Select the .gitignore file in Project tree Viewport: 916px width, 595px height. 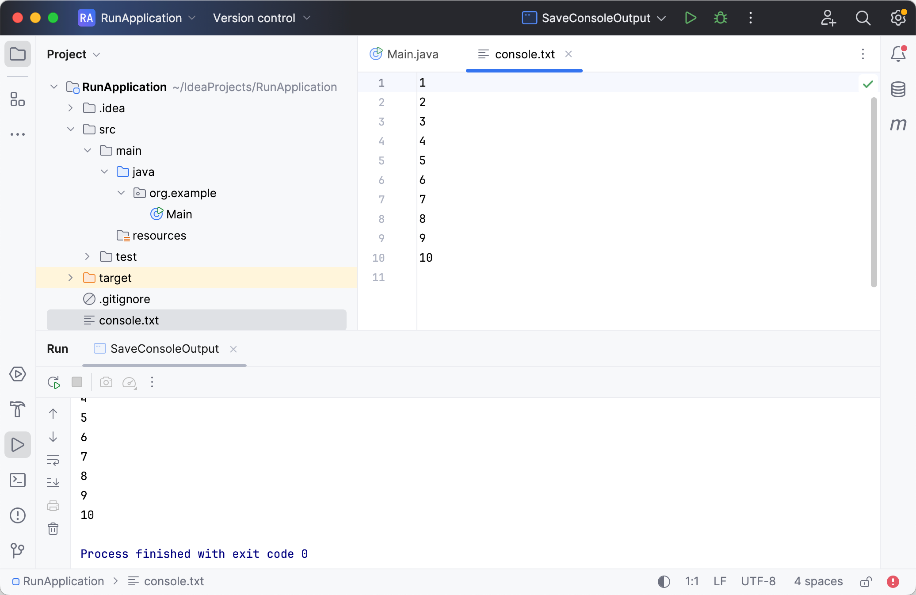(125, 299)
